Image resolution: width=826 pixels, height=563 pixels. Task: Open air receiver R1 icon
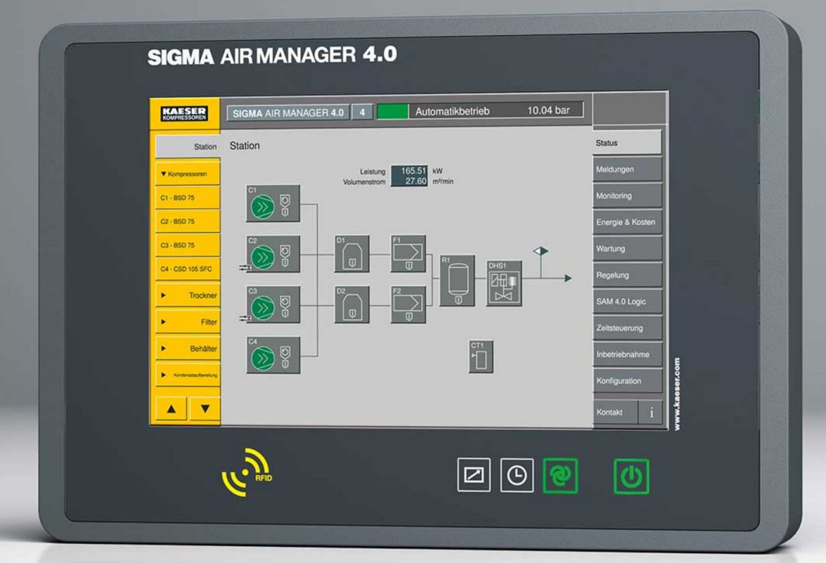pos(457,281)
